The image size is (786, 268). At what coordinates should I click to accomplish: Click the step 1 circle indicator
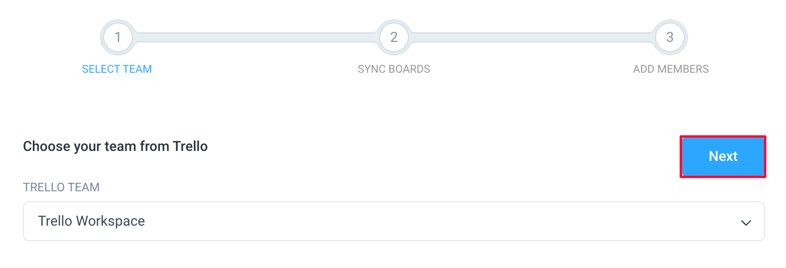pos(118,37)
